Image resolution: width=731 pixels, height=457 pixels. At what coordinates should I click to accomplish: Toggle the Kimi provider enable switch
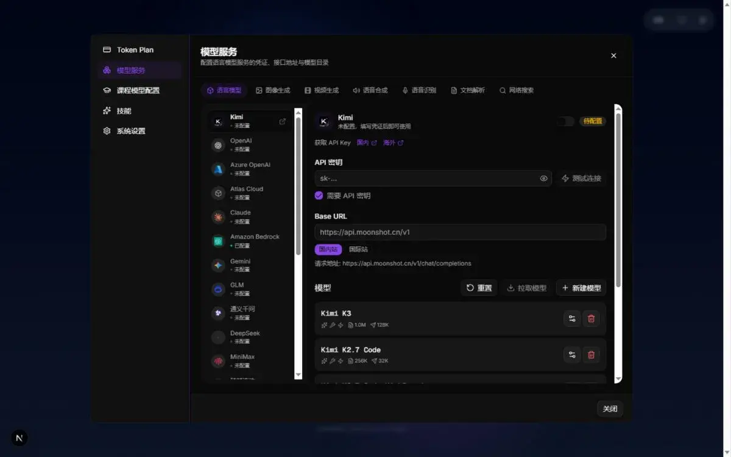(x=565, y=121)
